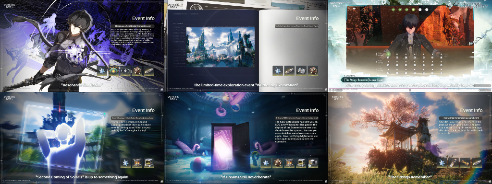
Task: Click Astrite star reward in Resonance Sim Realm panel
Action: coord(102,71)
